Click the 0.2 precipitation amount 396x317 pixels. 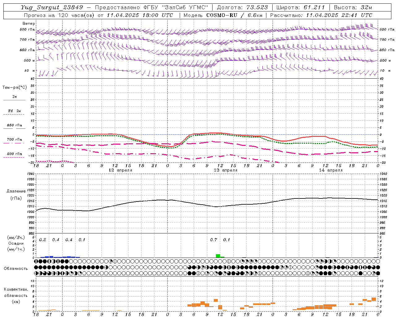pos(43,240)
